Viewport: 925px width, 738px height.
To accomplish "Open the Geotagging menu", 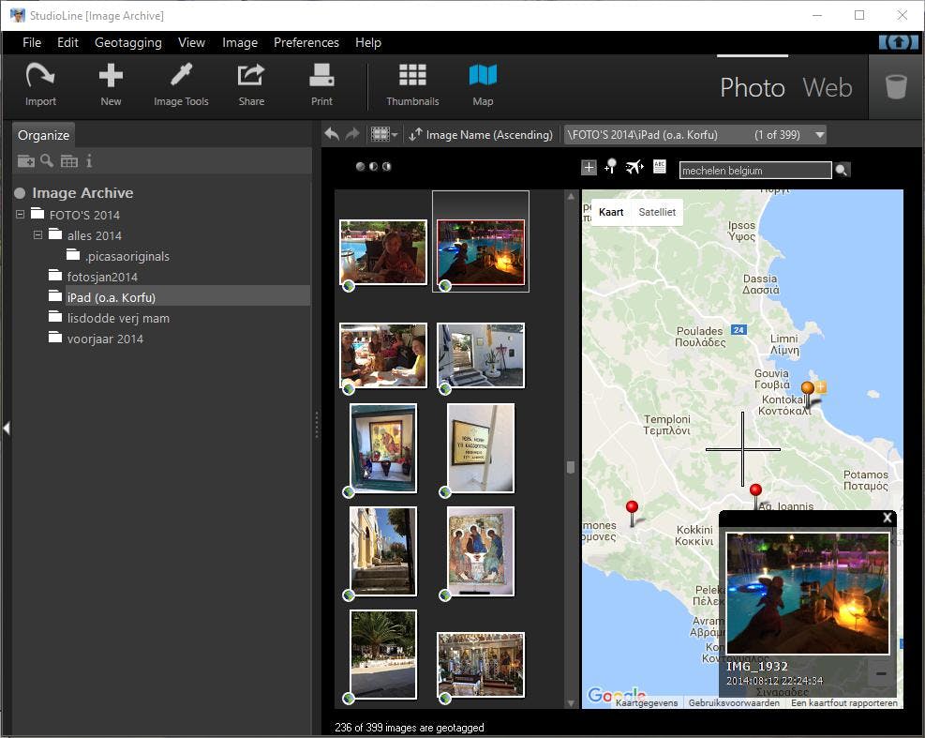I will point(127,42).
